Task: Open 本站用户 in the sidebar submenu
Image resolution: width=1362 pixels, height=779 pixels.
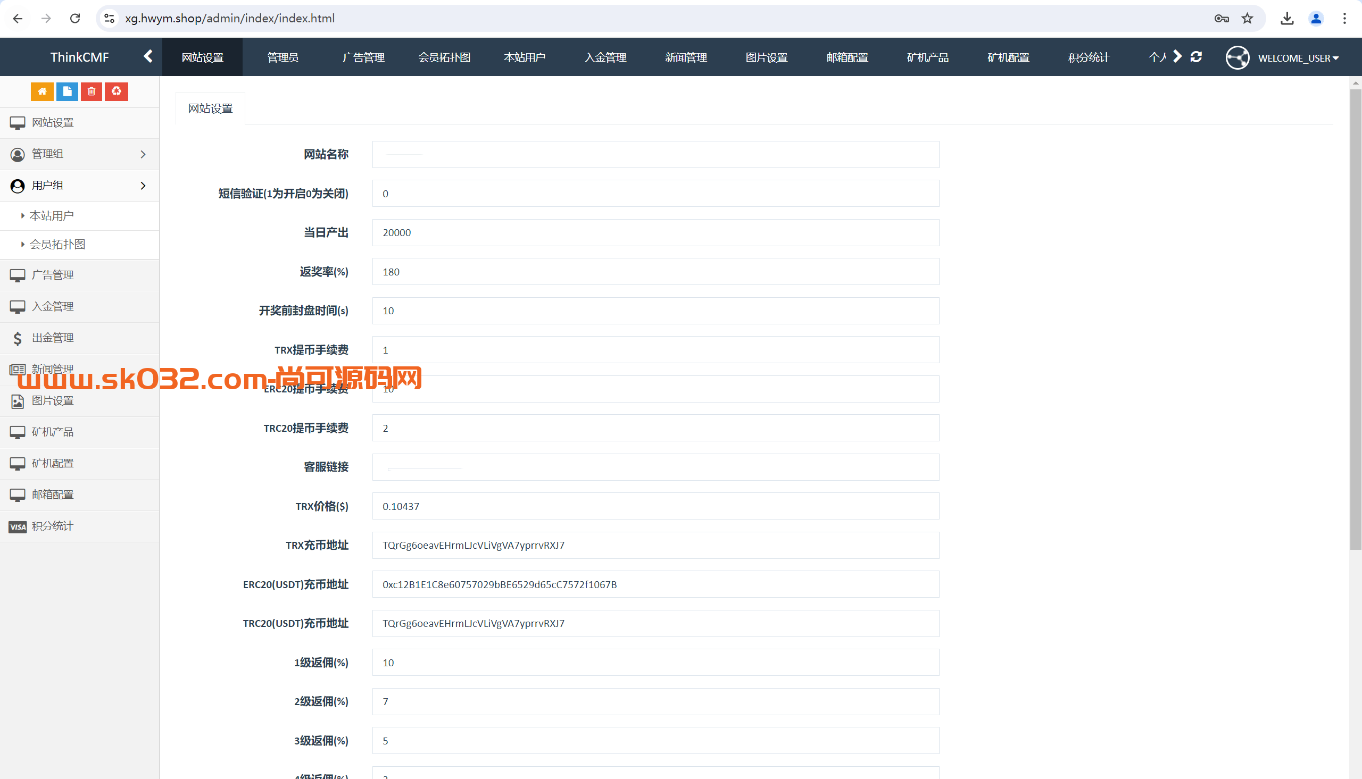Action: [80, 215]
